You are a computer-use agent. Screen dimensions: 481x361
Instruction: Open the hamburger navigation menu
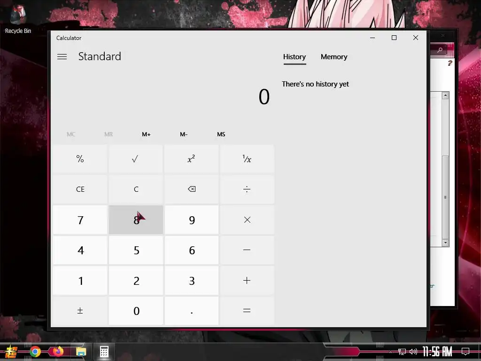(x=62, y=57)
